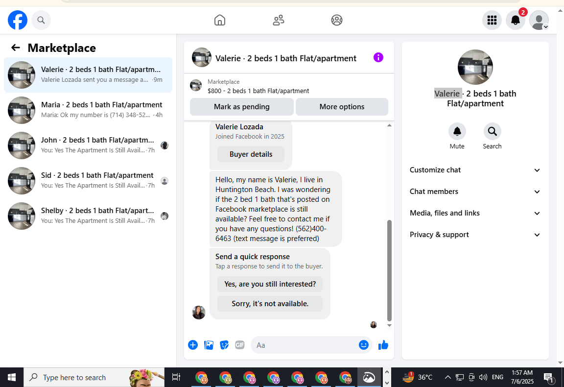Mute this conversation with bell icon
Screen dimensions: 564x387
click(457, 131)
